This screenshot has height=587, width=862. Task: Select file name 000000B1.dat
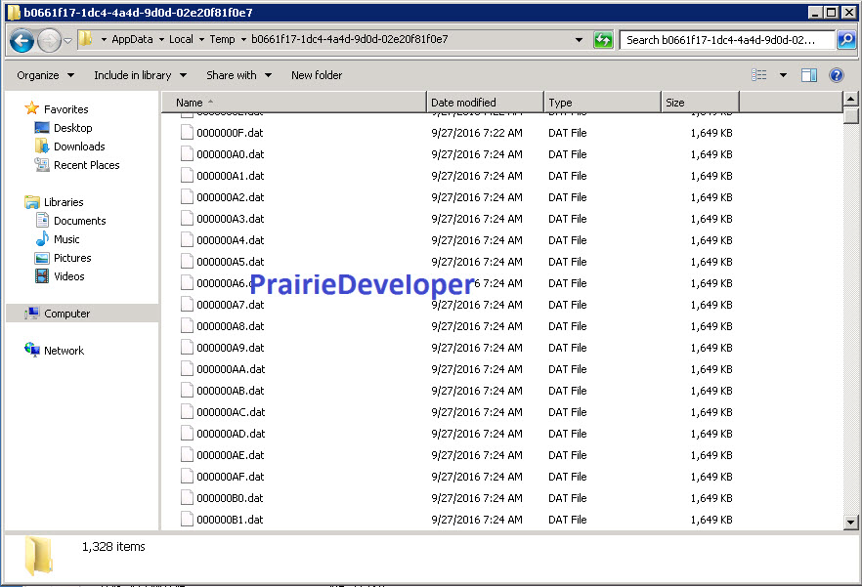coord(230,520)
